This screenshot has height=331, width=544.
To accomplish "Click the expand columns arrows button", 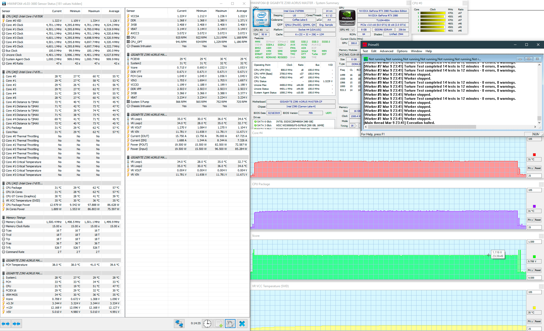I will click(6, 324).
